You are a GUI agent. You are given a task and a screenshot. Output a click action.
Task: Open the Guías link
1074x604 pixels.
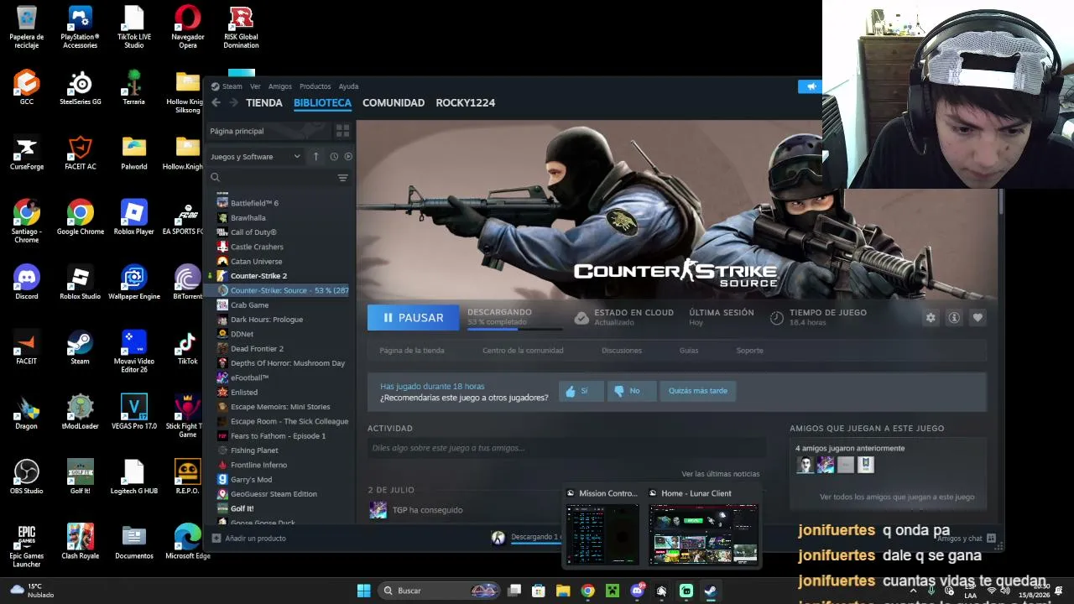689,351
